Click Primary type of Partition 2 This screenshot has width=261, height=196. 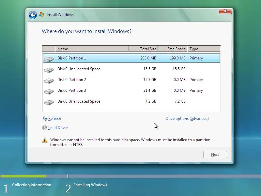tap(196, 80)
